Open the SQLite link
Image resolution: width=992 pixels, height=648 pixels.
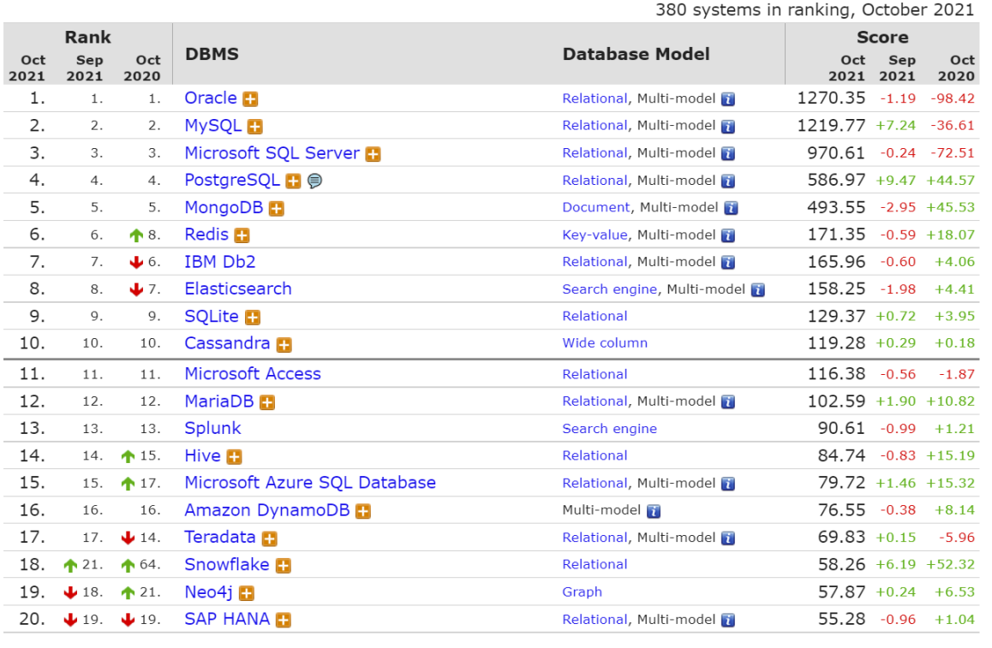(x=212, y=316)
